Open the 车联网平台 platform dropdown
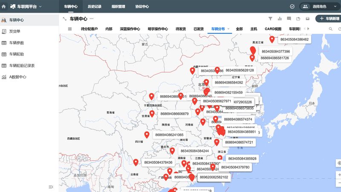The width and height of the screenshot is (341, 192). (26, 6)
